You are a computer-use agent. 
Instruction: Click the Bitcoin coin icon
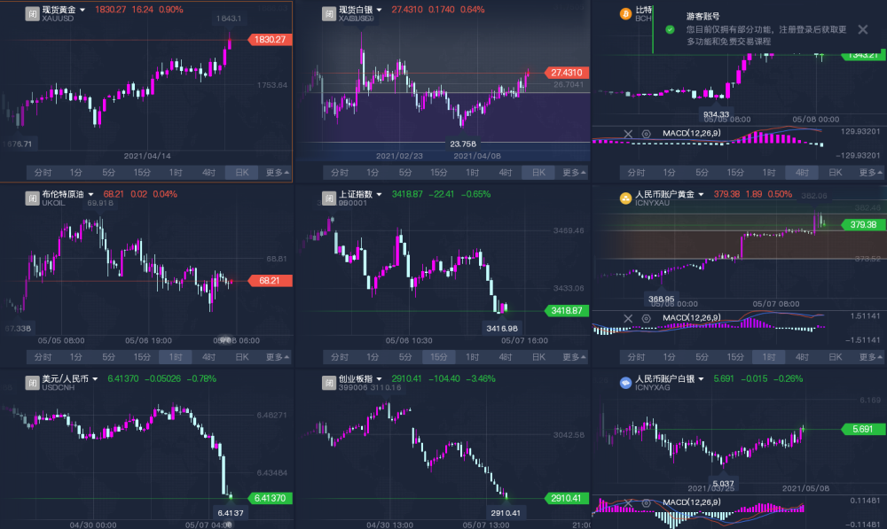point(625,14)
